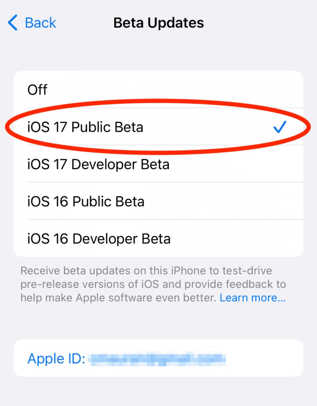Select the iOS 17 Public Beta label
This screenshot has width=317, height=406.
[x=85, y=127]
